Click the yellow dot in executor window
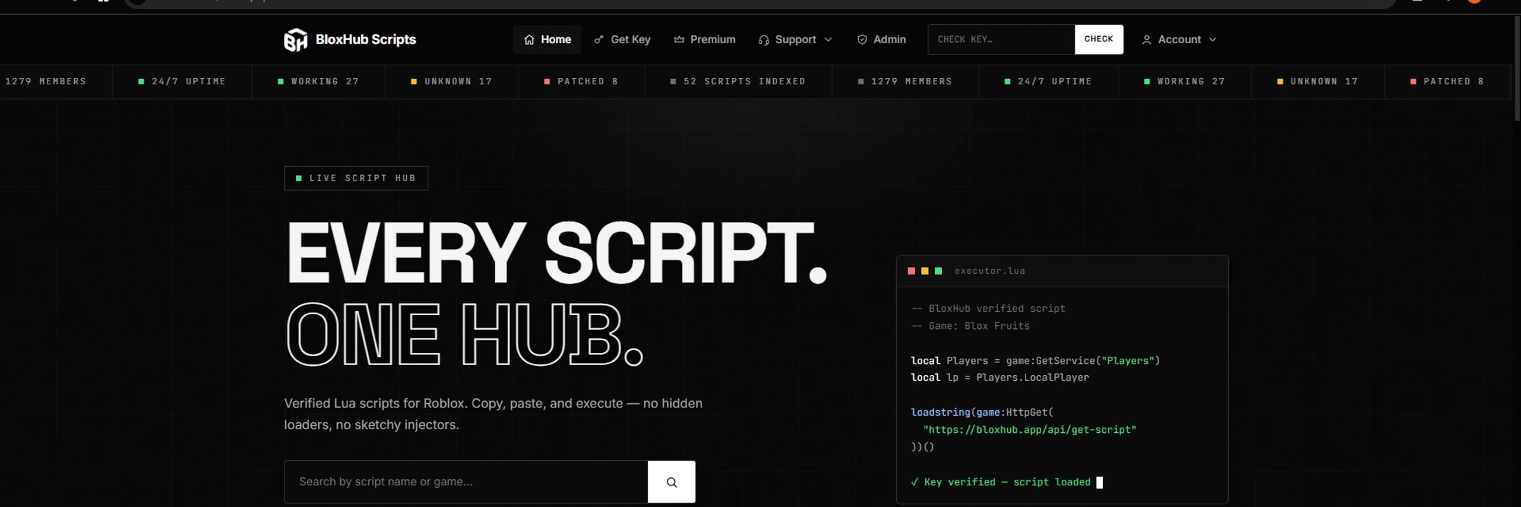This screenshot has height=507, width=1521. pyautogui.click(x=925, y=271)
